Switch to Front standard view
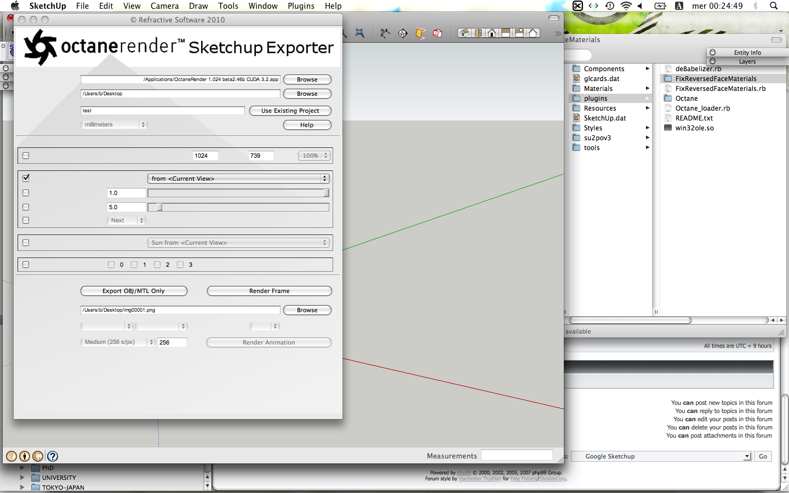Viewport: 789px width, 493px height. (492, 33)
